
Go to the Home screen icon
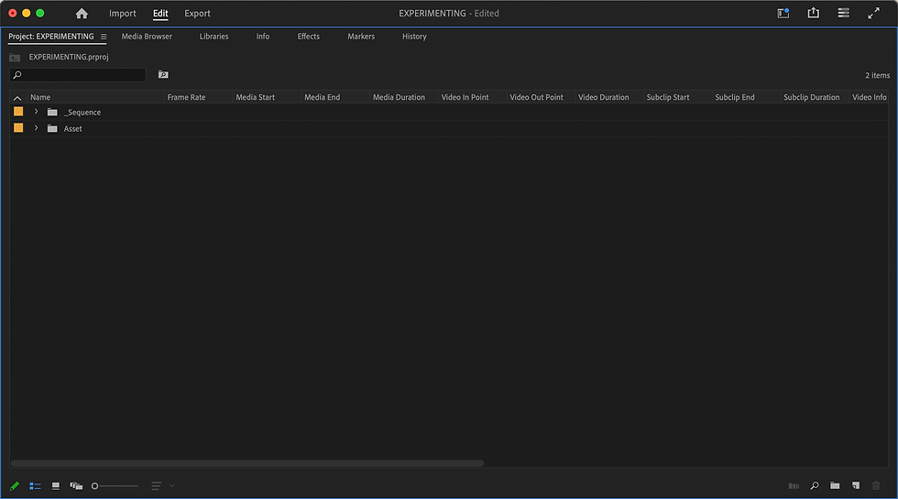pos(82,13)
